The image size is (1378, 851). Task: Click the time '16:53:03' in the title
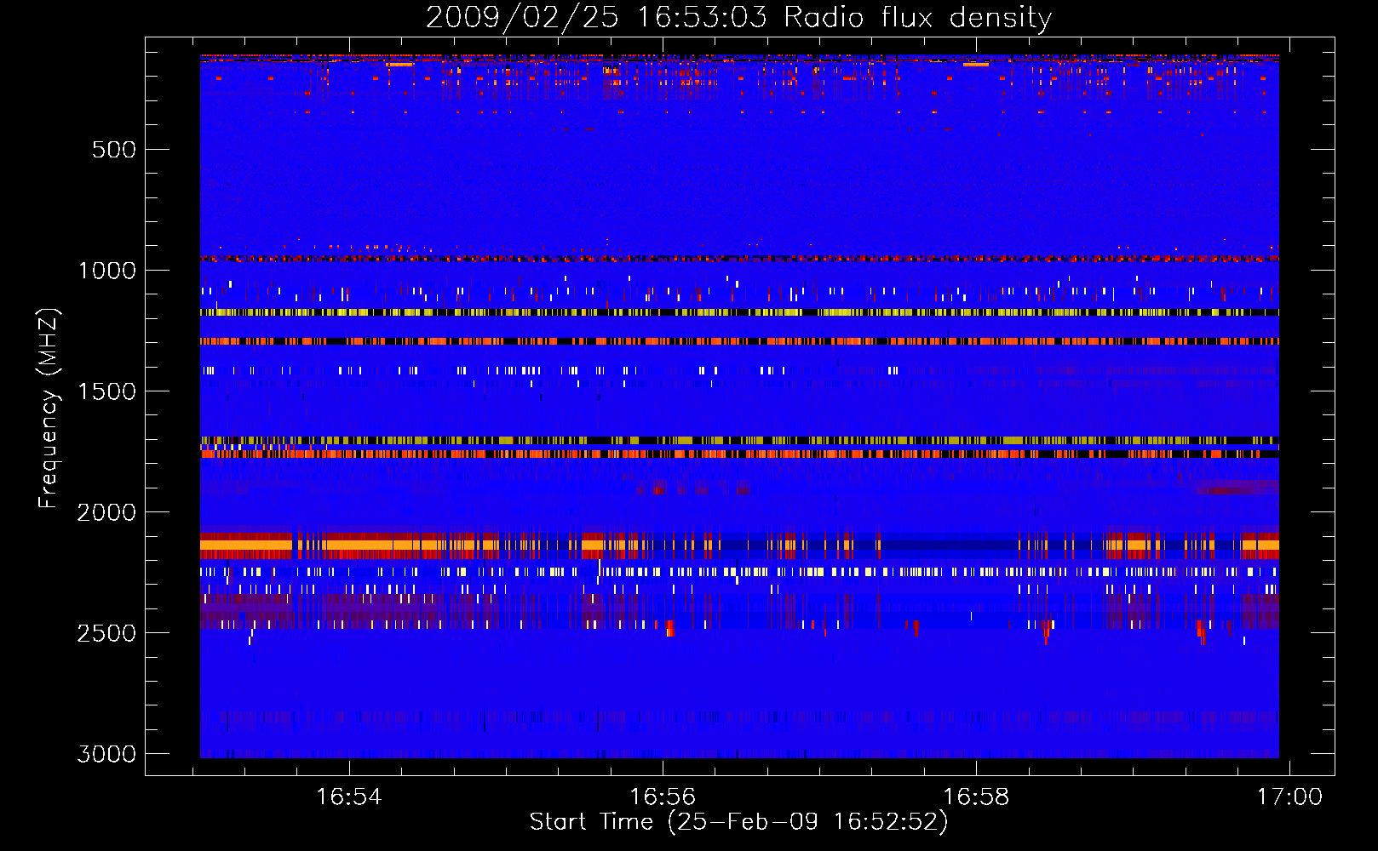tap(702, 18)
